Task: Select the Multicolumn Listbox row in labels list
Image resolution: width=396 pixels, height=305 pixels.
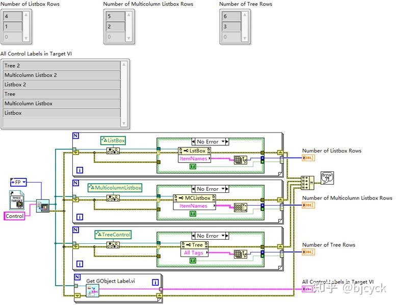Action: tap(61, 104)
